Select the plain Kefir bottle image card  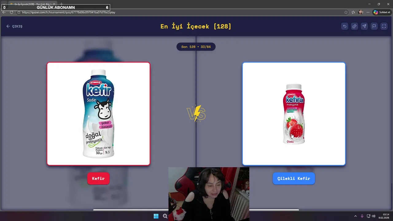(x=98, y=114)
